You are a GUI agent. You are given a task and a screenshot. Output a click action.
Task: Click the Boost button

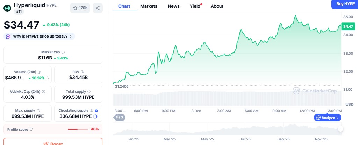point(53,143)
